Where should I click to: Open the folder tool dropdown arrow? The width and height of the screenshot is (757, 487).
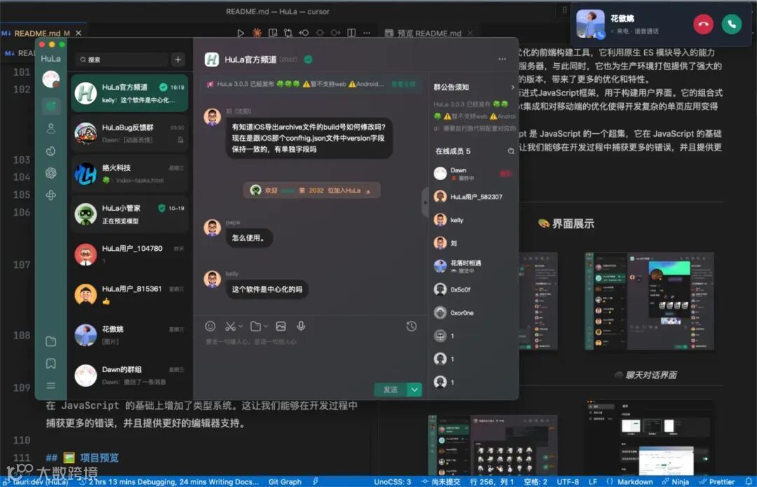pos(266,327)
